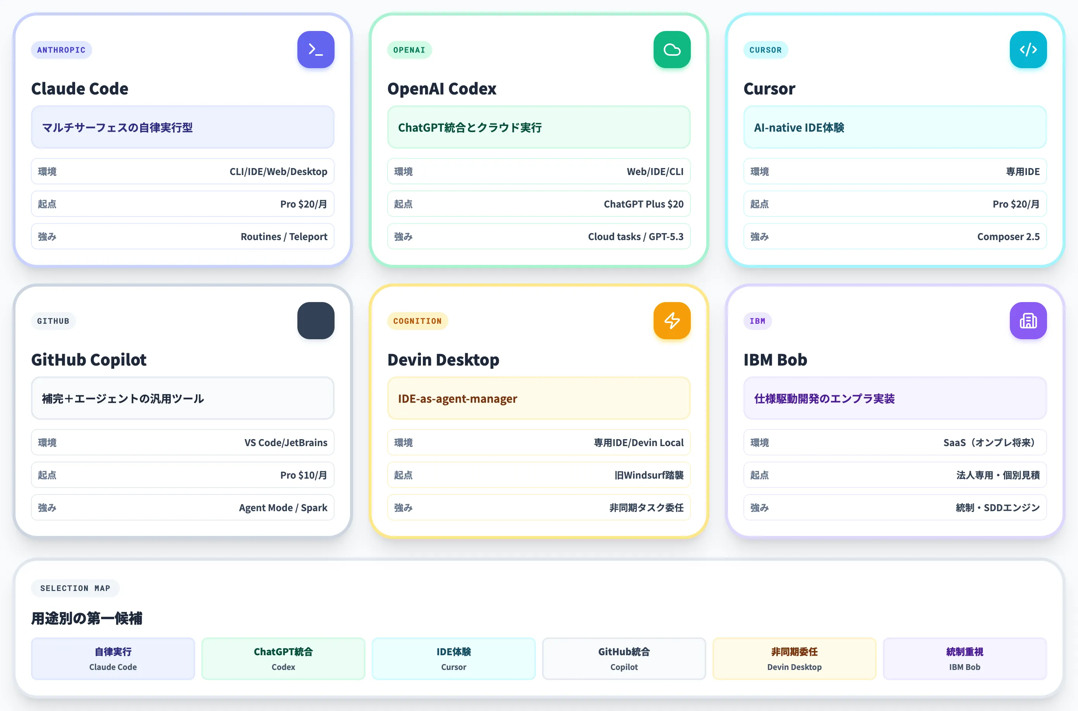Select the 統制重視 IBM Bob selection tile
1078x711 pixels.
965,659
